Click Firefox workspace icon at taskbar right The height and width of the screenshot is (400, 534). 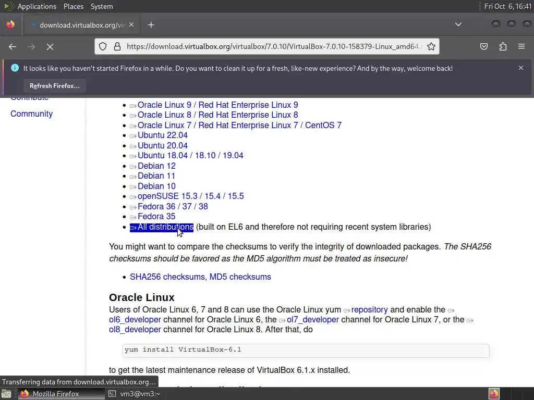(494, 394)
